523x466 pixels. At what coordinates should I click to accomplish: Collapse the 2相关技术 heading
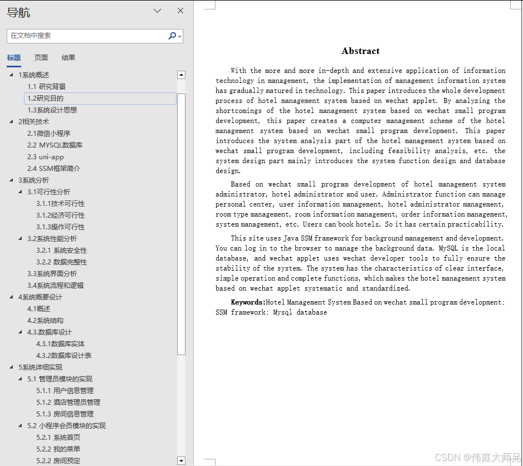point(11,122)
